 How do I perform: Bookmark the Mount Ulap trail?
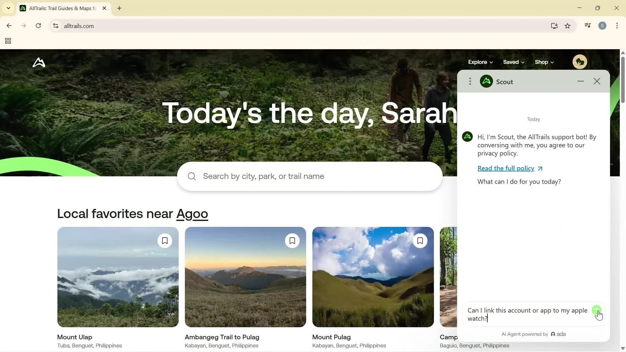[x=165, y=241]
